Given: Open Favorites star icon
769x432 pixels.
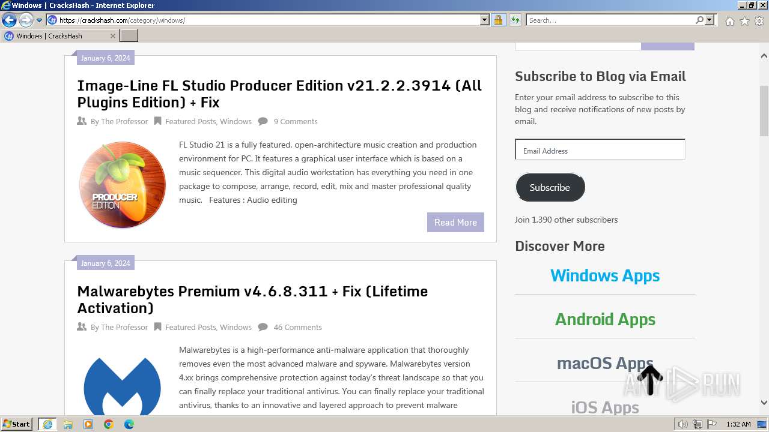Looking at the screenshot, I should pyautogui.click(x=744, y=21).
